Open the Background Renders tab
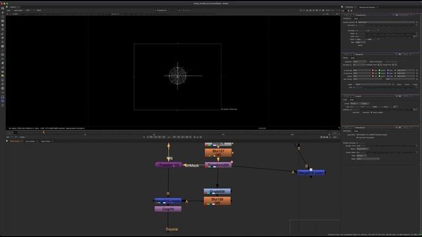 [x=367, y=7]
